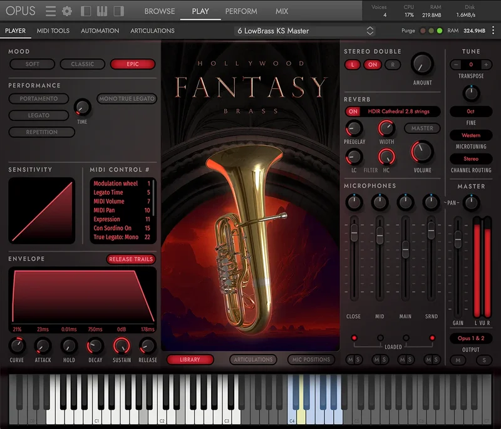The image size is (501, 429).
Task: Switch to the Browse page
Action: pyautogui.click(x=160, y=11)
